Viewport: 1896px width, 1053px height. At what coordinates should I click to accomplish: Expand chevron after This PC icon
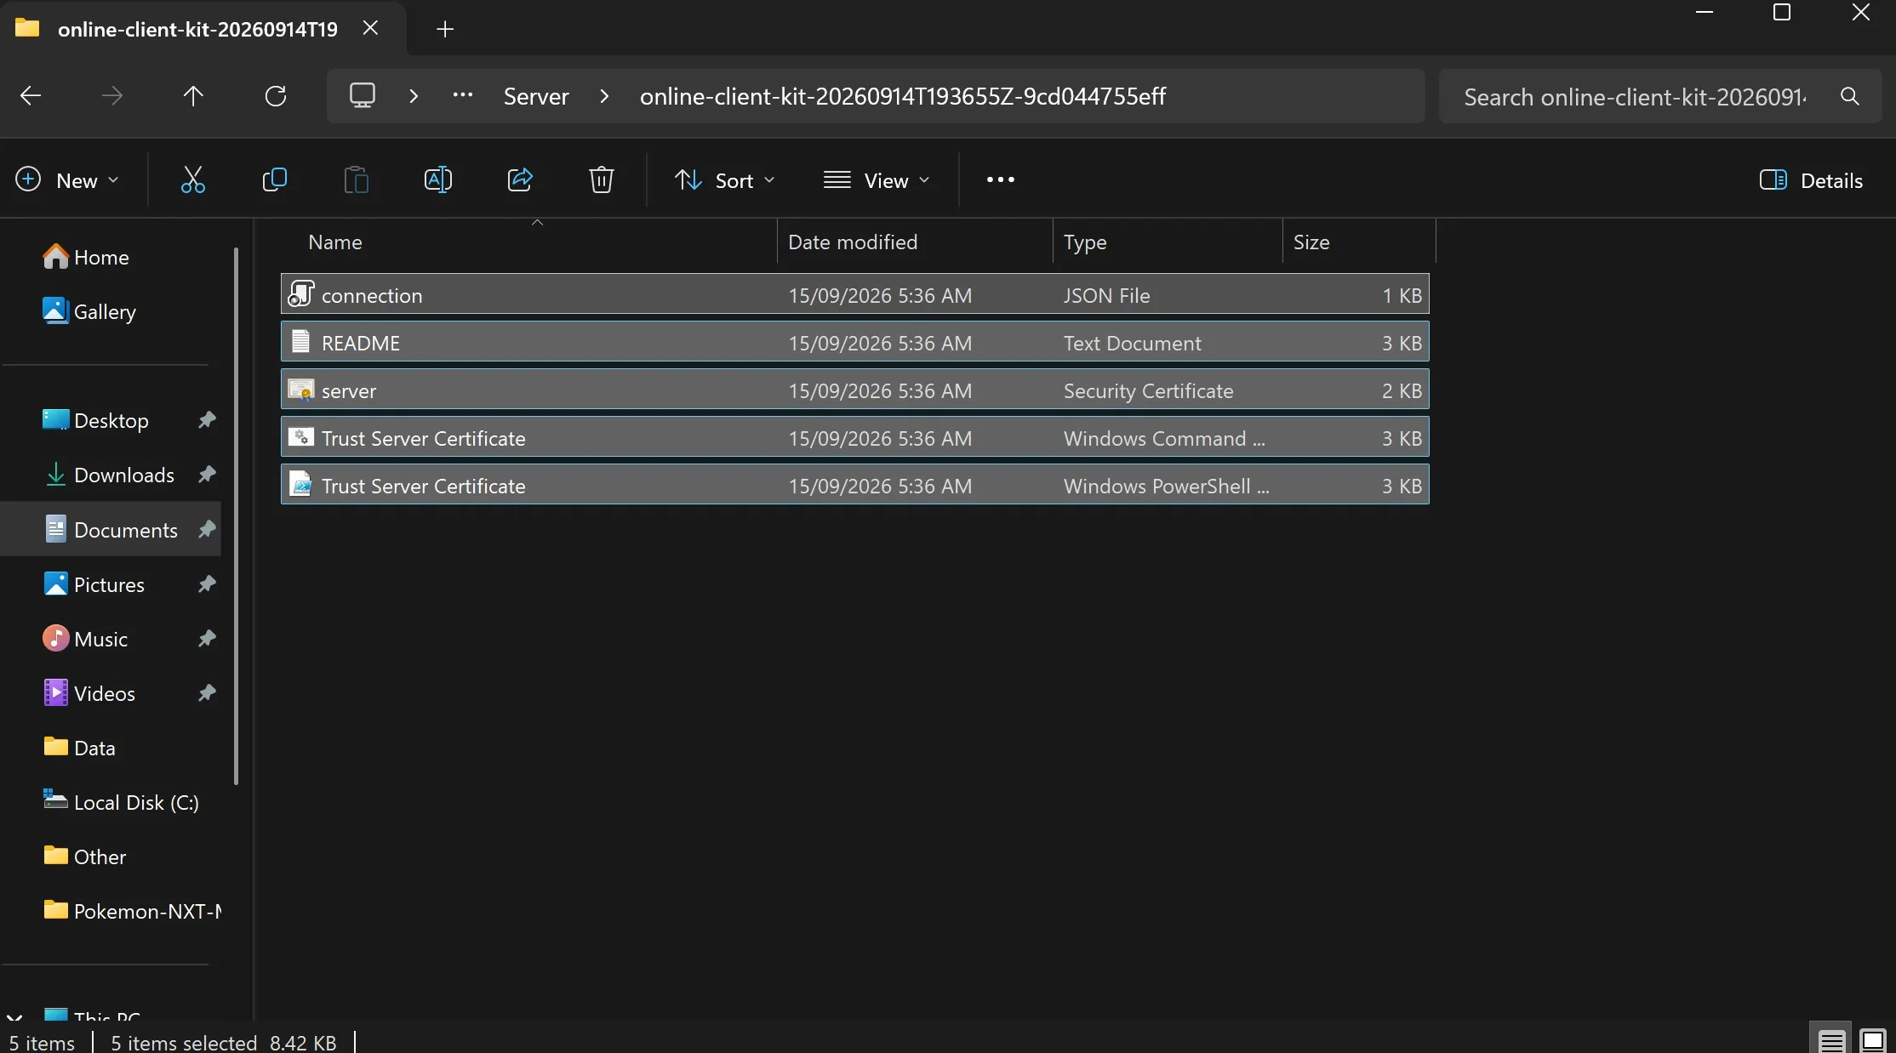pyautogui.click(x=414, y=96)
